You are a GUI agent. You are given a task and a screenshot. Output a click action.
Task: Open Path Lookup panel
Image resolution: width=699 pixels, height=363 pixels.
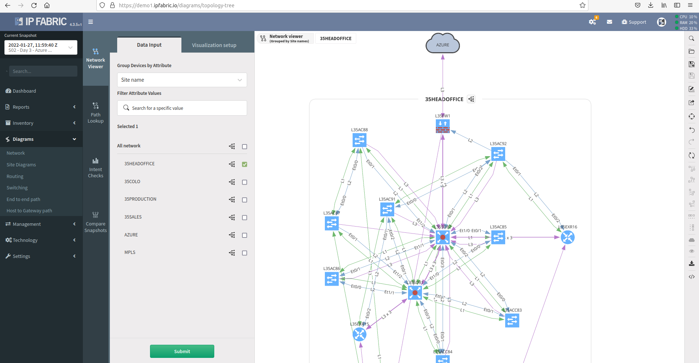tap(96, 113)
